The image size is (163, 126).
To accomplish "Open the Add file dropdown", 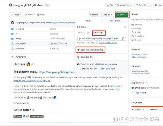I will [108, 15].
